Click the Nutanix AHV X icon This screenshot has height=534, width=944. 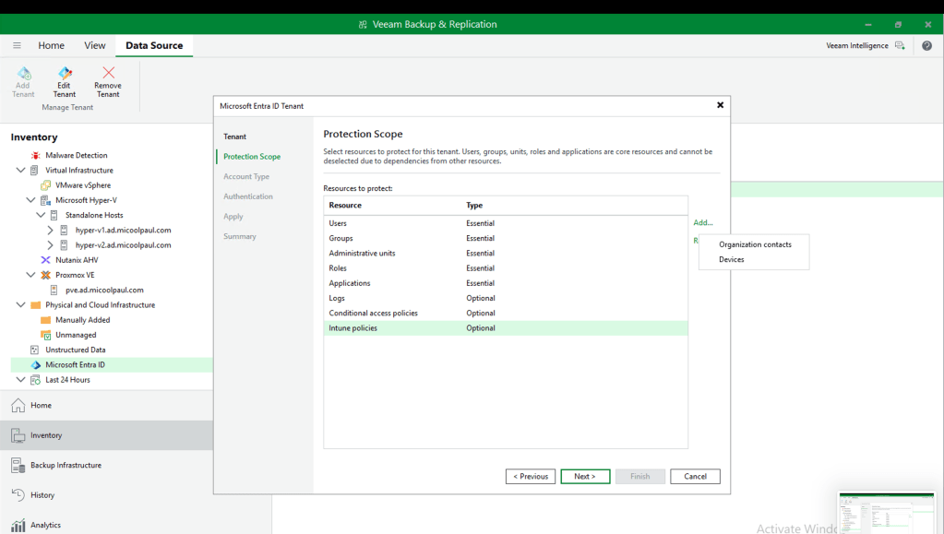(x=45, y=260)
